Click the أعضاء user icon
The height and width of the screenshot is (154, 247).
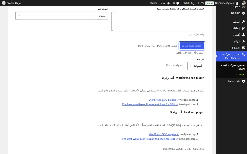pos(243,35)
